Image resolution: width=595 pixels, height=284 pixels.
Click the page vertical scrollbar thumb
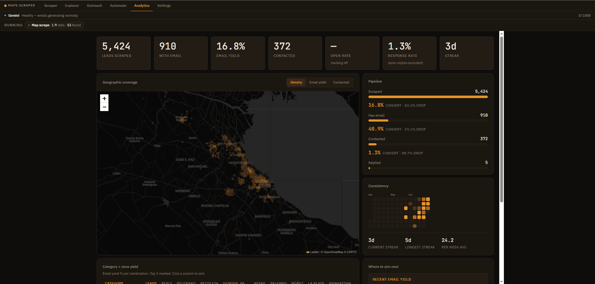point(501,119)
